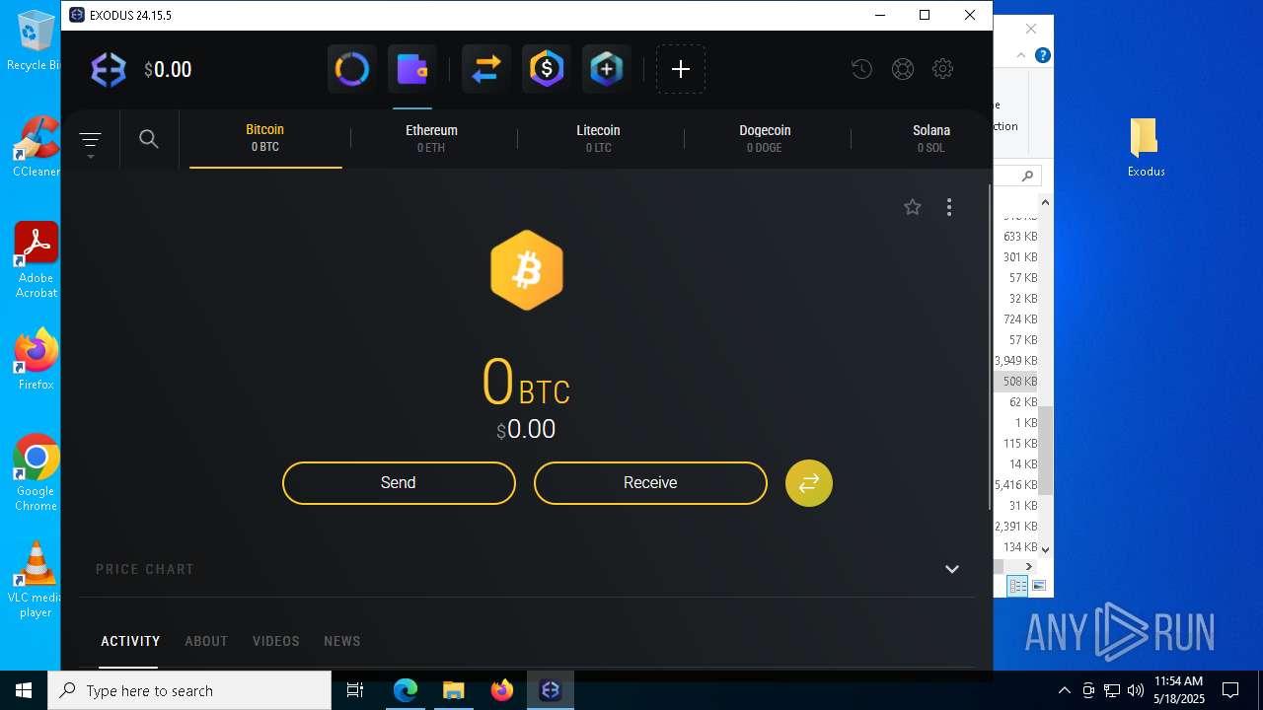This screenshot has height=710, width=1263.
Task: Click the $0.00 portfolio balance
Action: pos(168,69)
